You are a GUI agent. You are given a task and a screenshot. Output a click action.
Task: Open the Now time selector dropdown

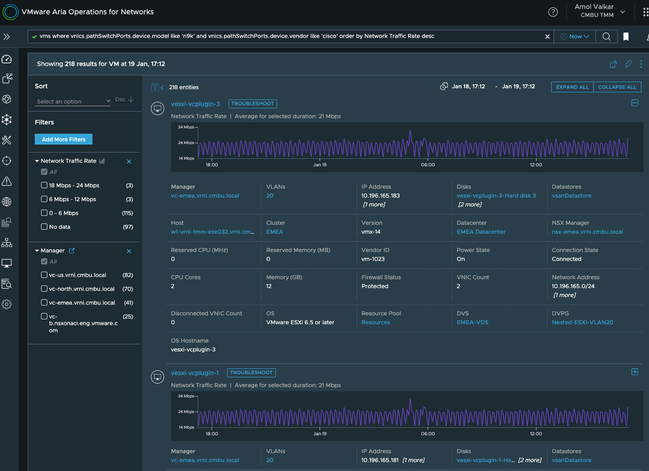pyautogui.click(x=575, y=37)
